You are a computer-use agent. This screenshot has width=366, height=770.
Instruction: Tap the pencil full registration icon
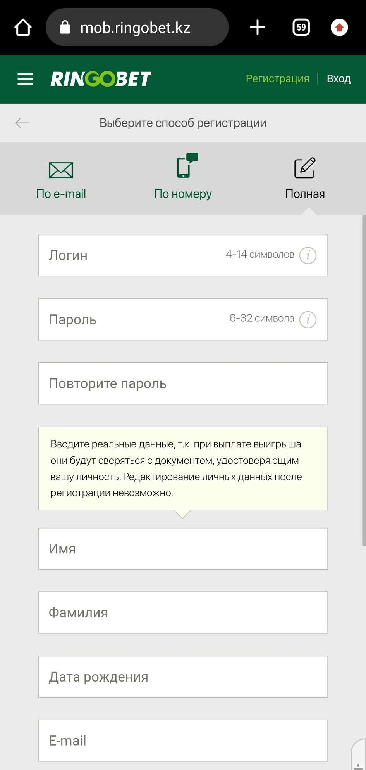(x=305, y=168)
